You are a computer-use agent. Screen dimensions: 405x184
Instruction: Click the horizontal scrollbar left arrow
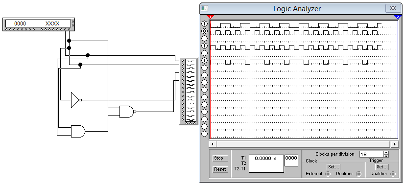213,144
